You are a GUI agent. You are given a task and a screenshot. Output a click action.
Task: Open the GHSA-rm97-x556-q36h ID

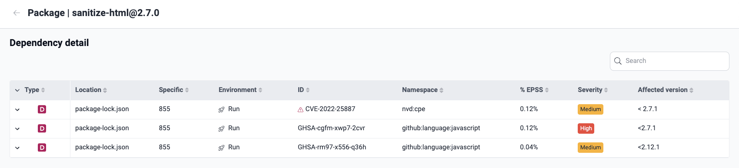(332, 147)
